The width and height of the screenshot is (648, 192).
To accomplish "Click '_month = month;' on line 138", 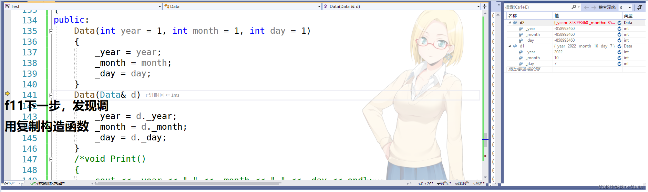I will [x=133, y=63].
